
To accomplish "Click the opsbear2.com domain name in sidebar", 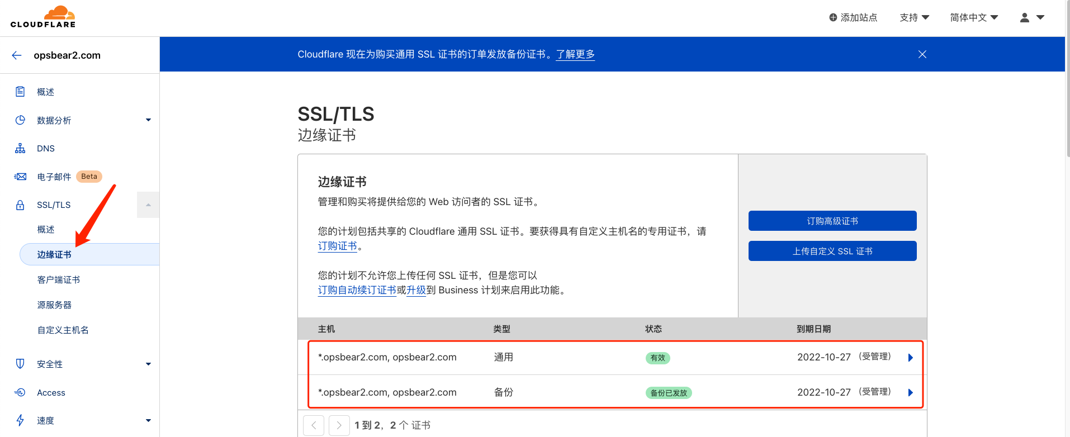I will click(x=67, y=55).
